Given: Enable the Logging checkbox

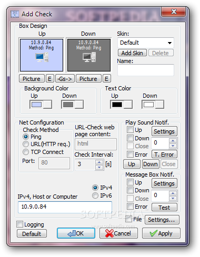Looking at the screenshot, I should [x=19, y=224].
